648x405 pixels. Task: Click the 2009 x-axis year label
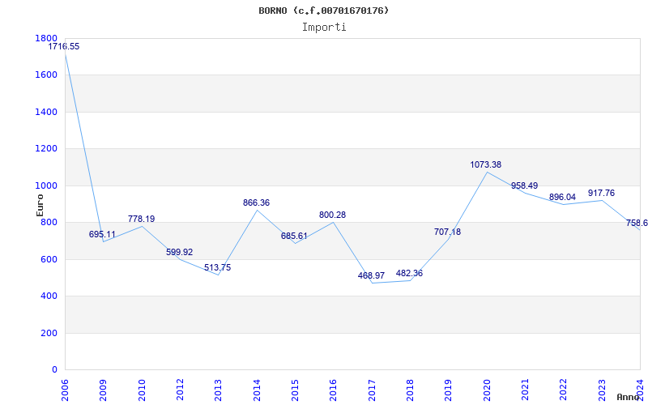coord(104,390)
